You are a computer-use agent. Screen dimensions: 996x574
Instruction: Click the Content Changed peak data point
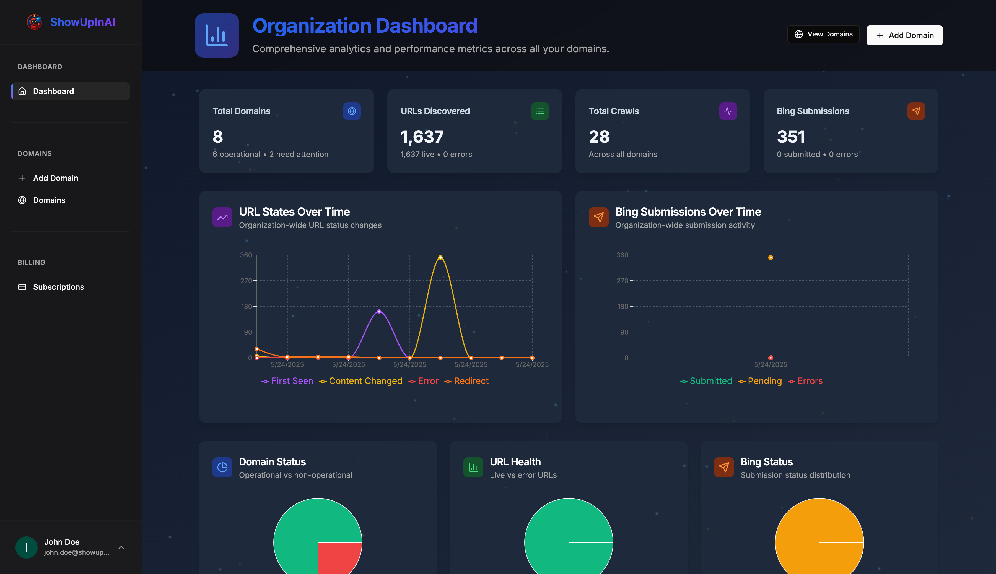(440, 257)
